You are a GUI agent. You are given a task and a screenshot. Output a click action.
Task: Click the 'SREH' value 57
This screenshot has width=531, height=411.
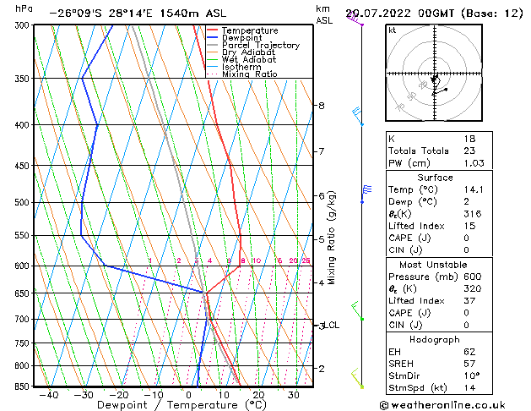(469, 364)
